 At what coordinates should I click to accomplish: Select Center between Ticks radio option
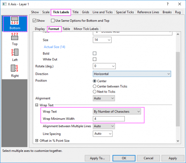point(95,86)
